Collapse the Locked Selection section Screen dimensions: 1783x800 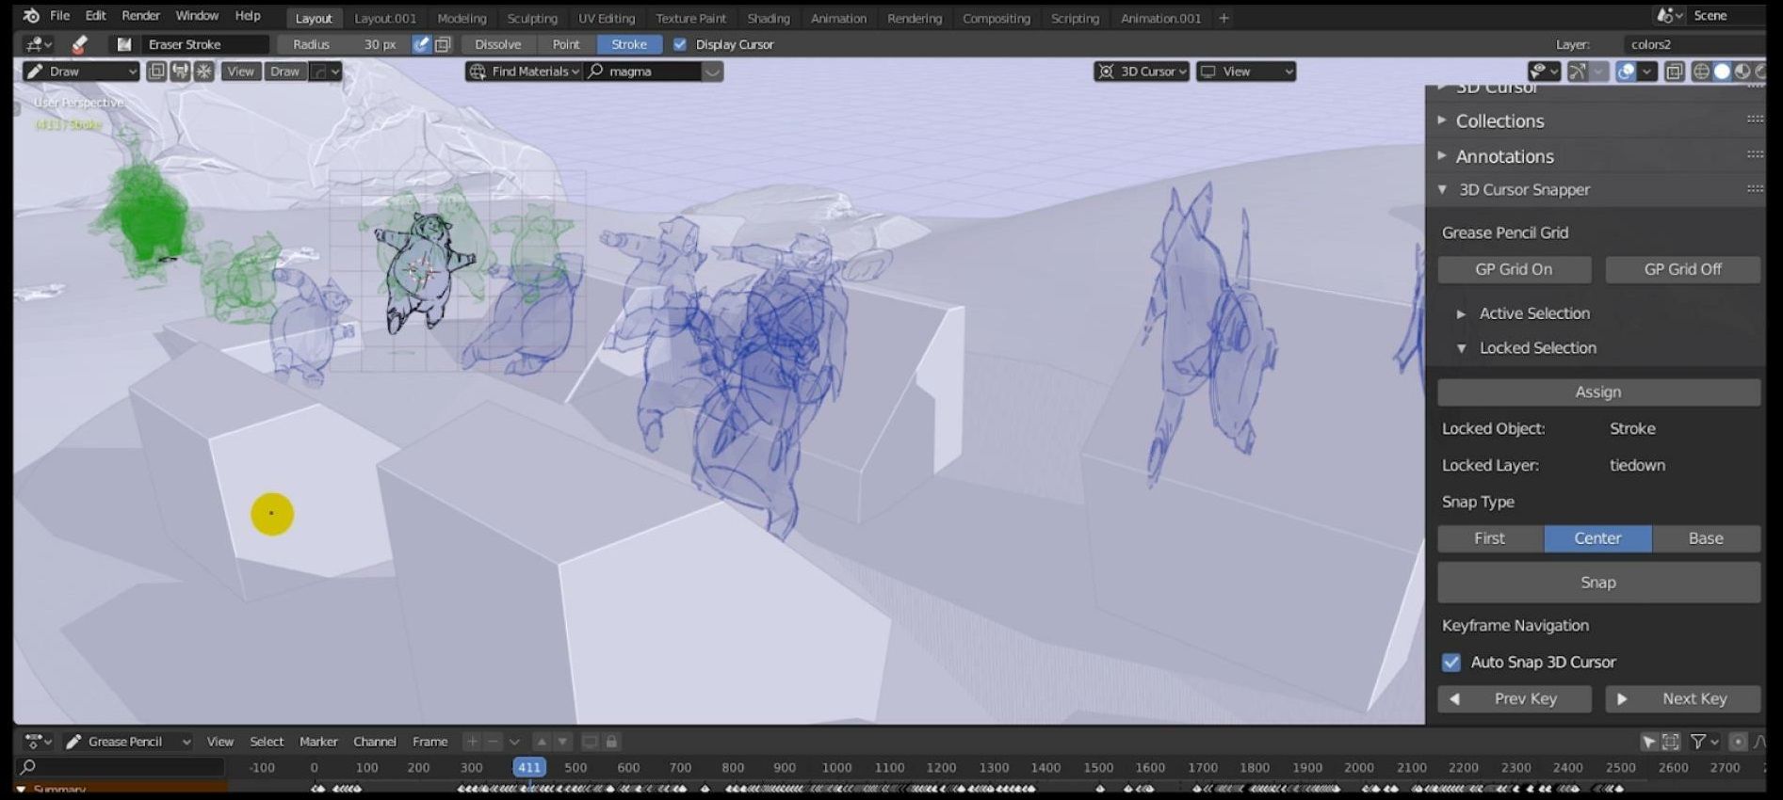pos(1538,348)
